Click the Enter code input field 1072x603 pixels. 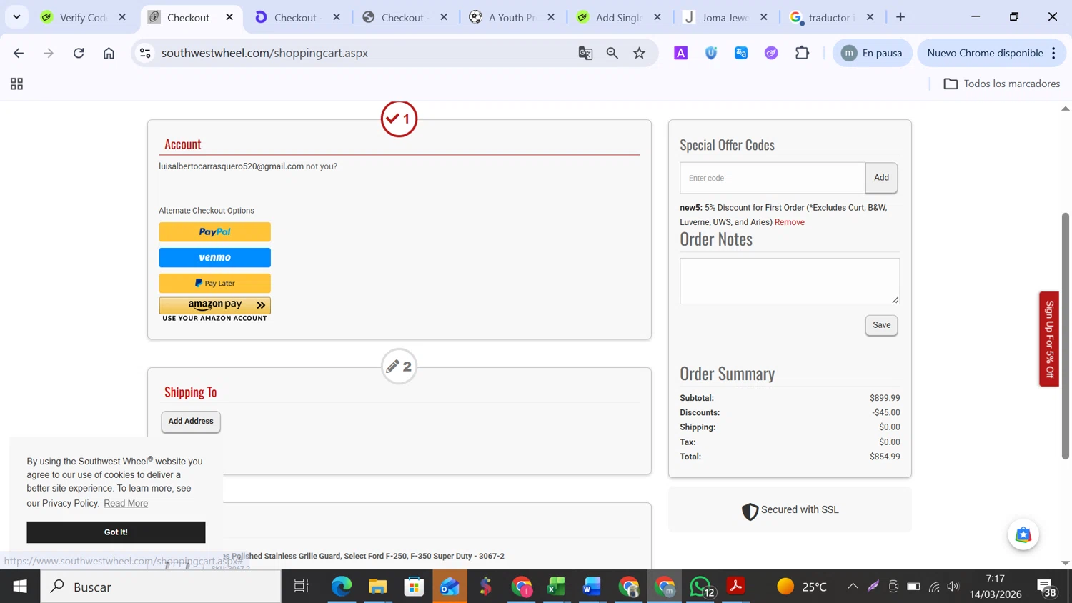pyautogui.click(x=773, y=178)
